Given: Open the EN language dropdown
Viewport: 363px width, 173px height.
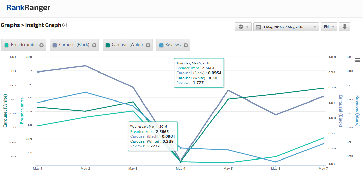Looking at the screenshot, I should coord(329,27).
